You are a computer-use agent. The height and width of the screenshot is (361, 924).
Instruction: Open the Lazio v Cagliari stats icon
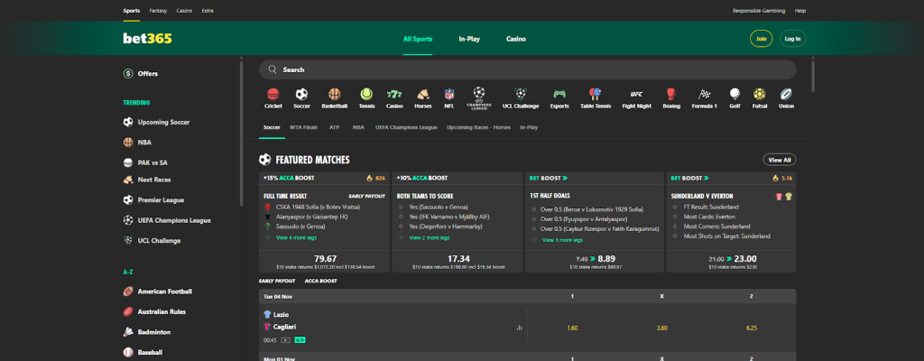pos(519,328)
